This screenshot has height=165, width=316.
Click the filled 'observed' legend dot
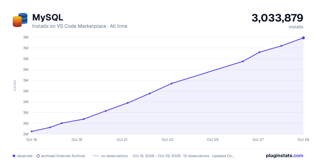(14, 156)
